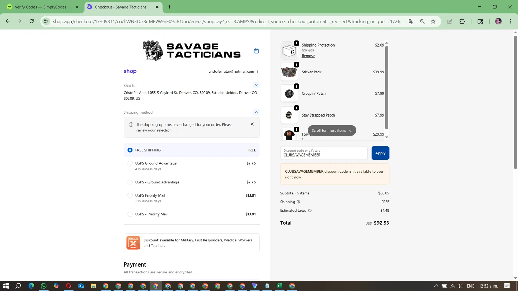
Task: Launch Microsoft Edge from the taskbar
Action: coord(31,286)
